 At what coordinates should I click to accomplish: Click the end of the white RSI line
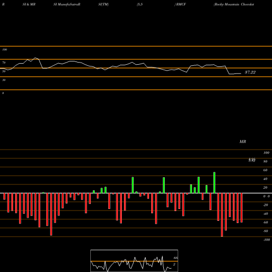(240, 73)
